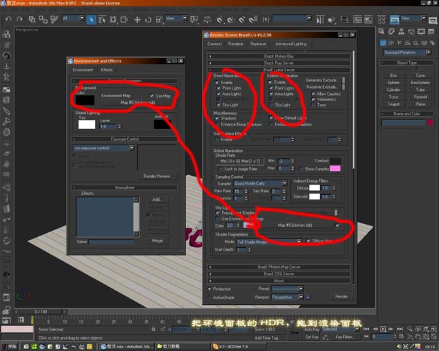Click the Render button
This screenshot has height=351, width=439.
(341, 297)
